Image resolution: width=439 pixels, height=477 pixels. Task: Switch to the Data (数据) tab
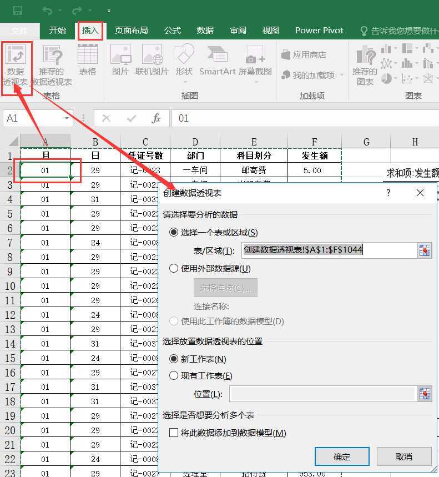[x=205, y=31]
